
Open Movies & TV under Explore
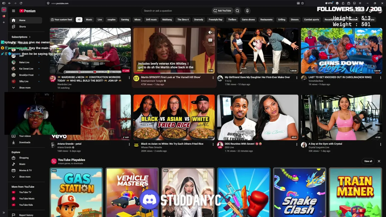point(25,170)
